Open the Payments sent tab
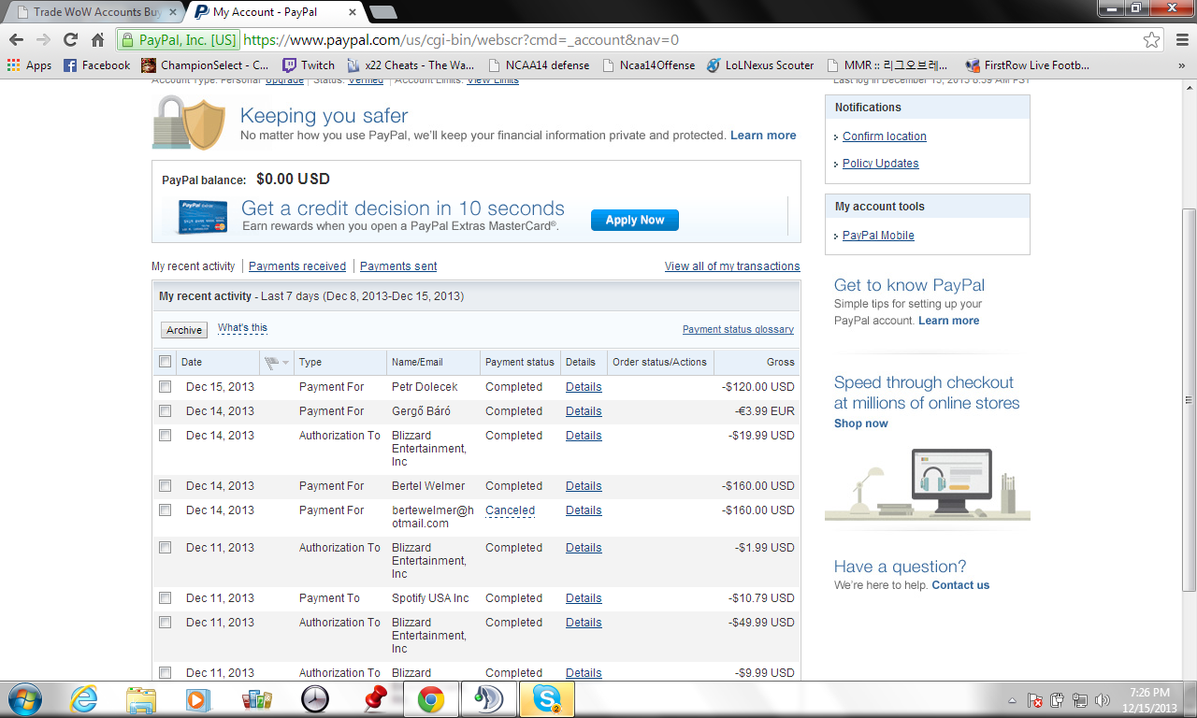The width and height of the screenshot is (1197, 718). (x=398, y=266)
